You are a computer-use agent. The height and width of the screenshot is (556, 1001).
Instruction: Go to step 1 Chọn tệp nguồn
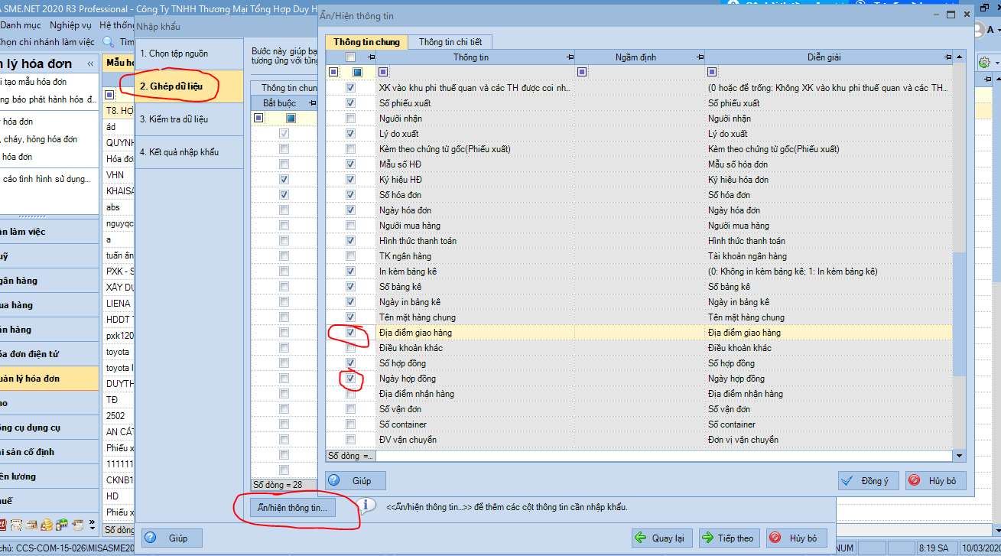189,54
